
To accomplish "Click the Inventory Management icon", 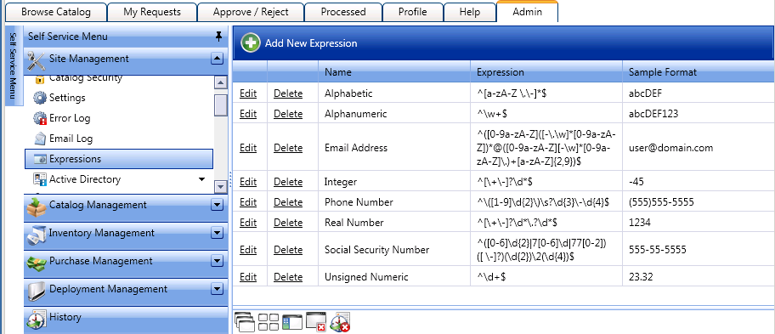I will [36, 235].
